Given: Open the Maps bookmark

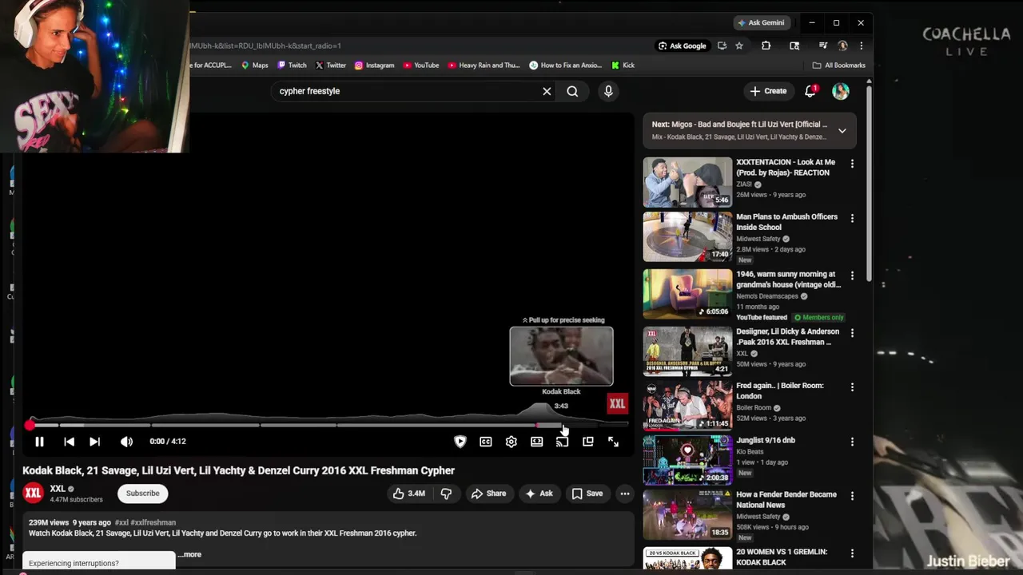Looking at the screenshot, I should 255,65.
